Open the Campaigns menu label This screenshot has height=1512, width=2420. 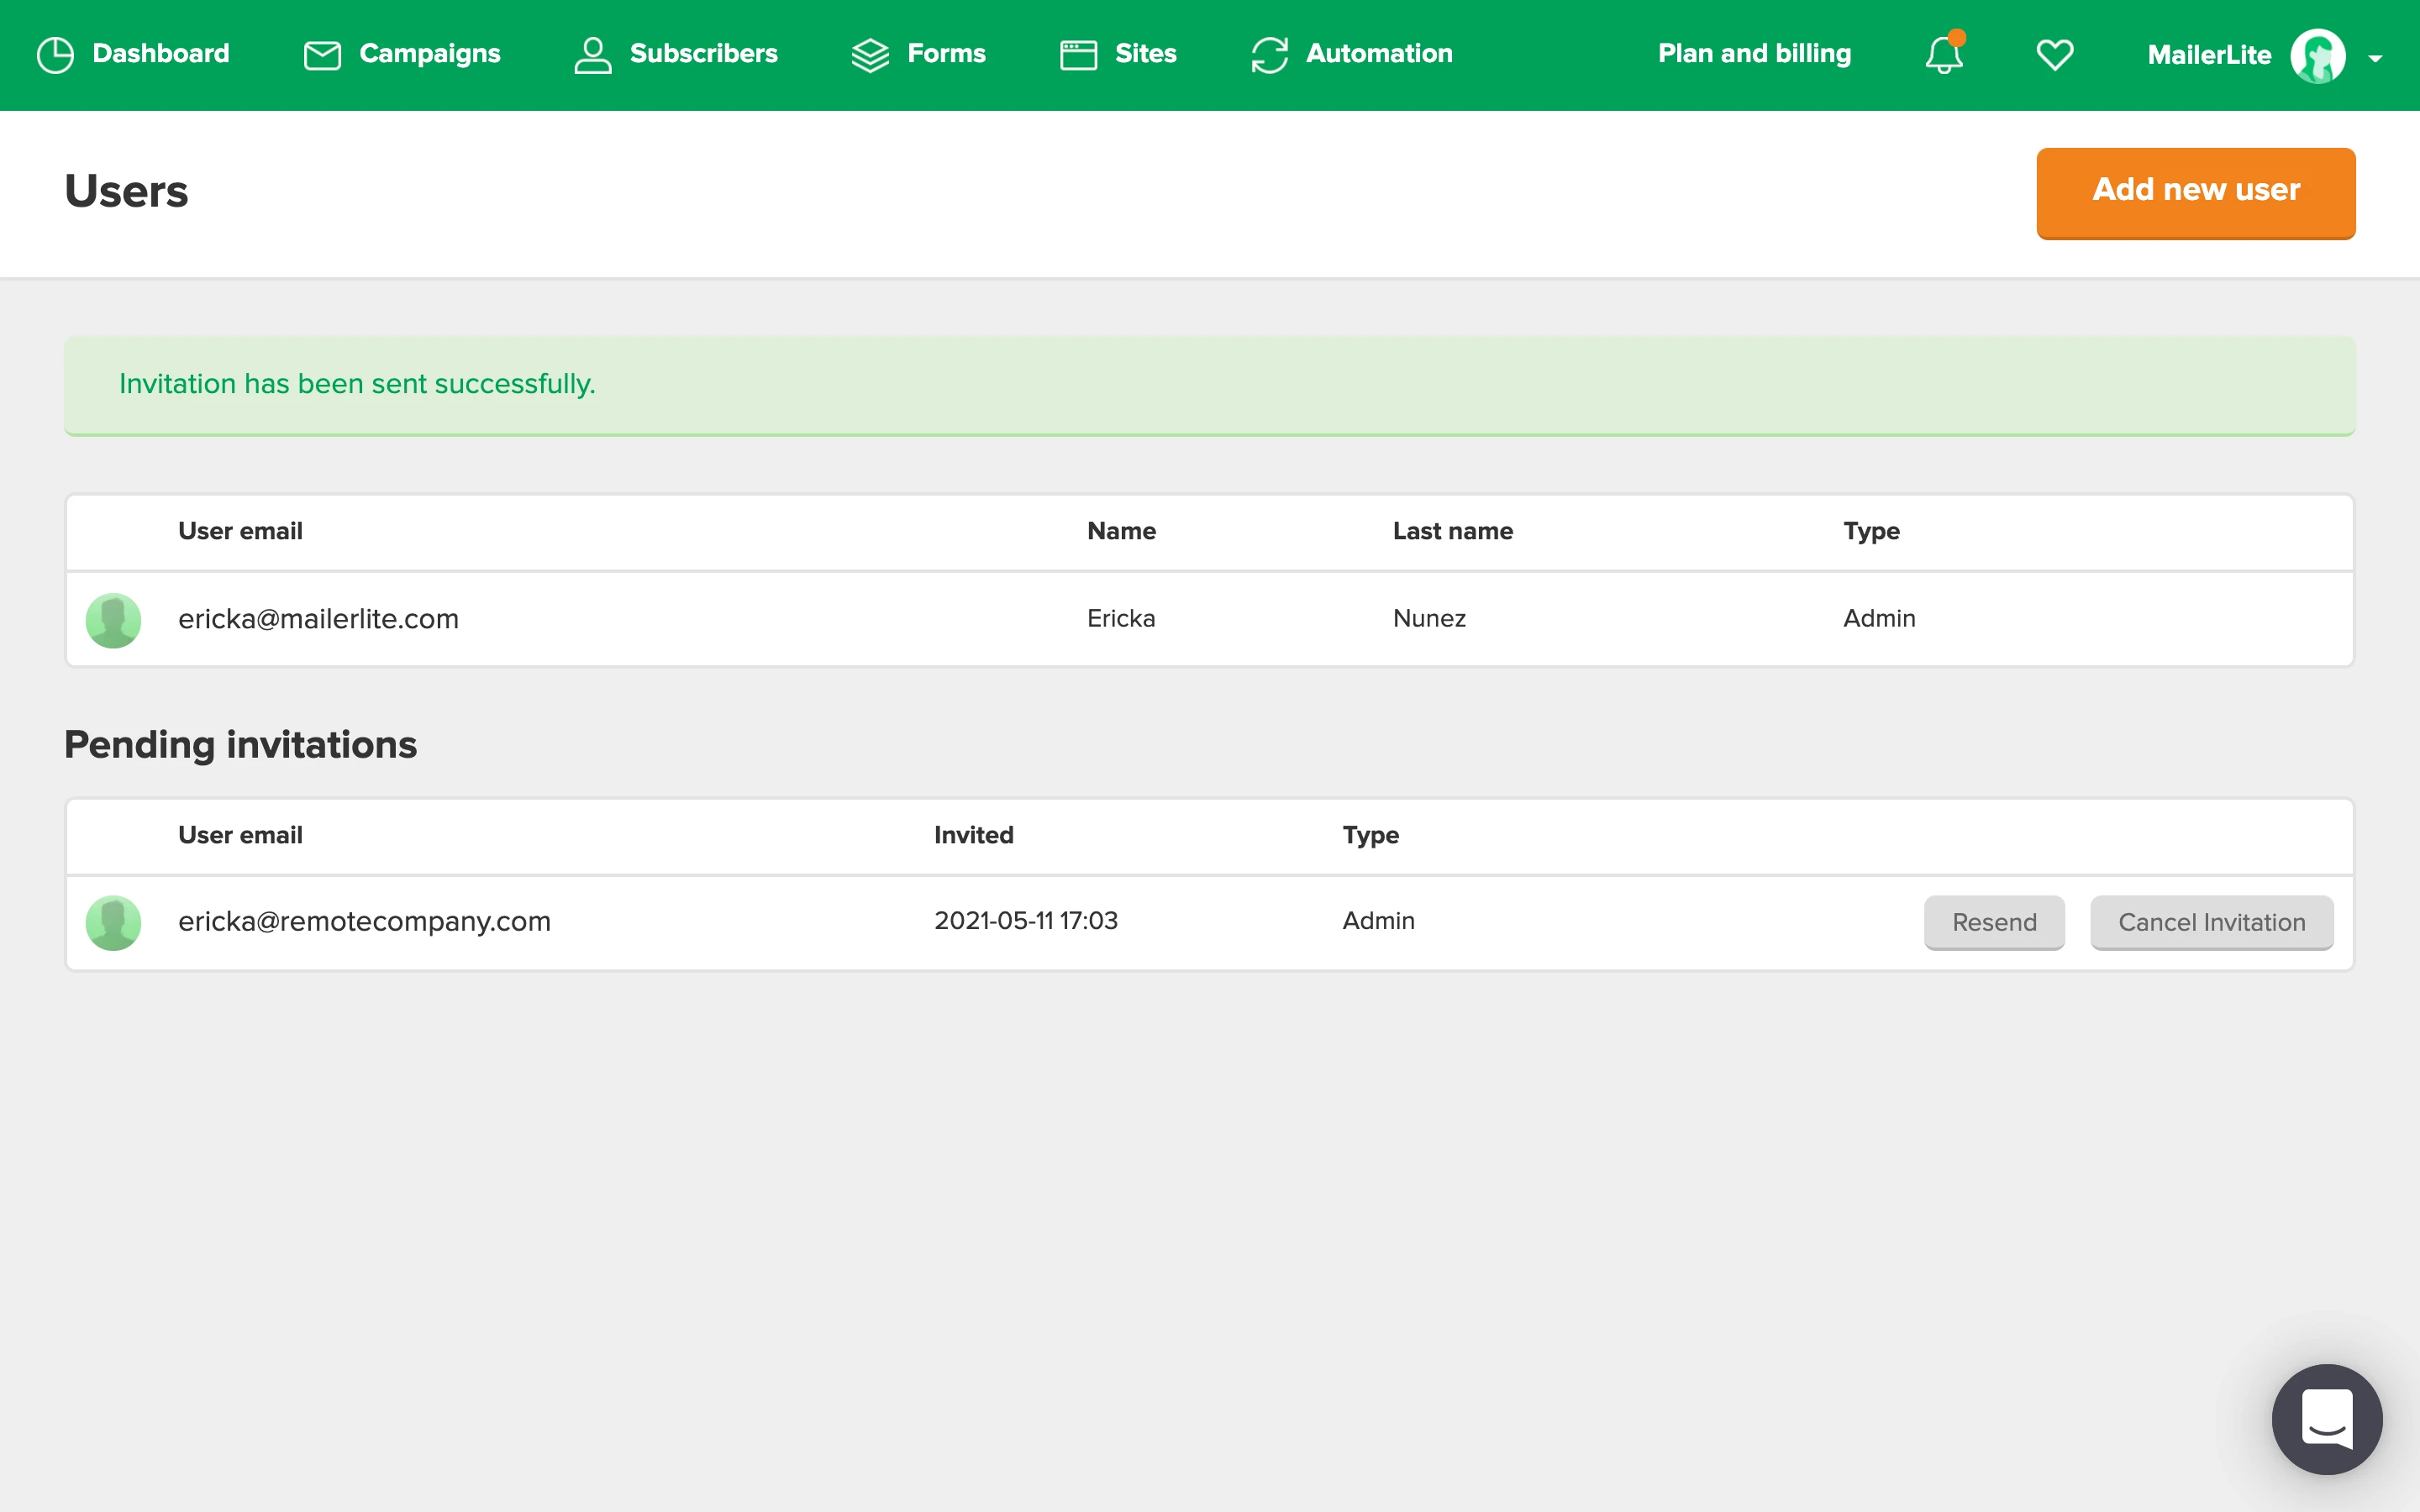click(429, 54)
